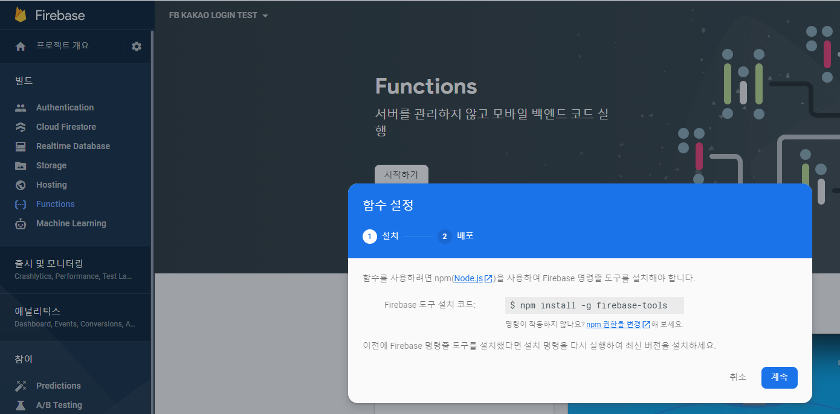Expand 출시 및 모니터링 section

click(76, 269)
